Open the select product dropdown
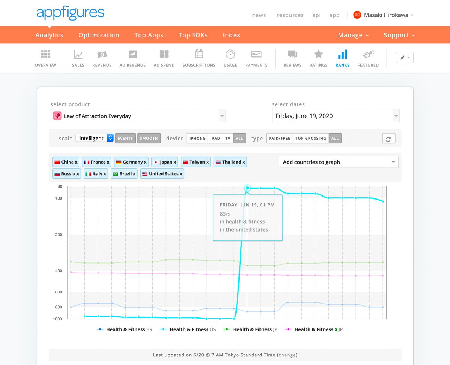This screenshot has height=365, width=450. pyautogui.click(x=138, y=116)
